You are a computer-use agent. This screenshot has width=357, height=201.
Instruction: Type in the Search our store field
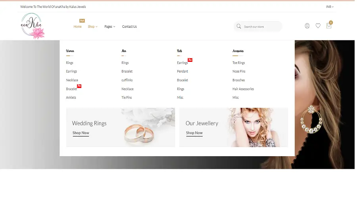pyautogui.click(x=261, y=27)
